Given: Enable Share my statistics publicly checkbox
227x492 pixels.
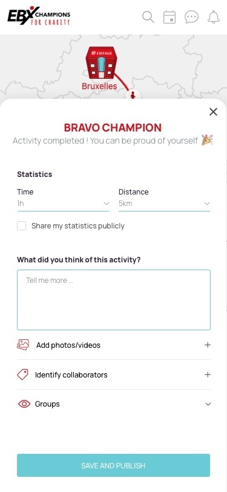Looking at the screenshot, I should [21, 226].
